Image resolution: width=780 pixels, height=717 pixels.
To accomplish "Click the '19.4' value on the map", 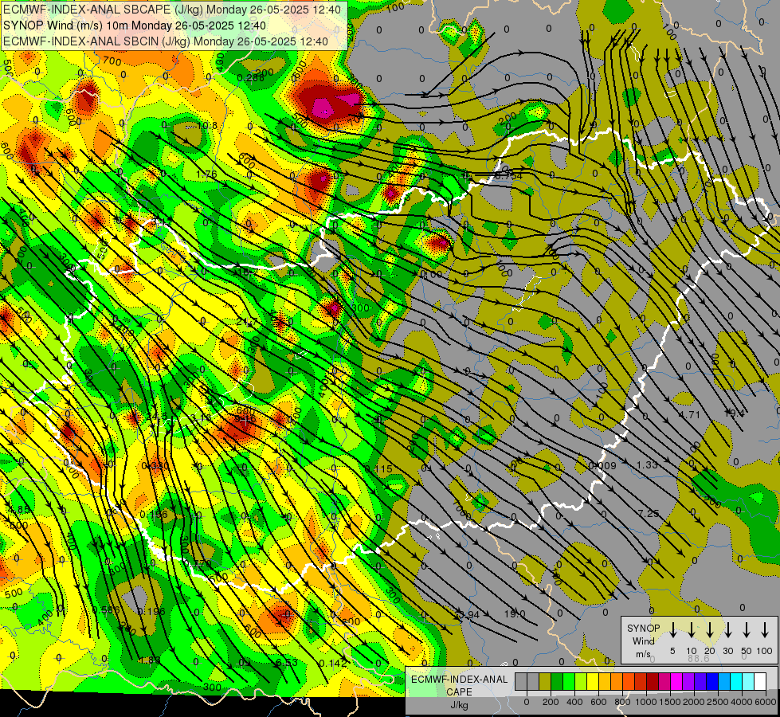I will 735,413.
